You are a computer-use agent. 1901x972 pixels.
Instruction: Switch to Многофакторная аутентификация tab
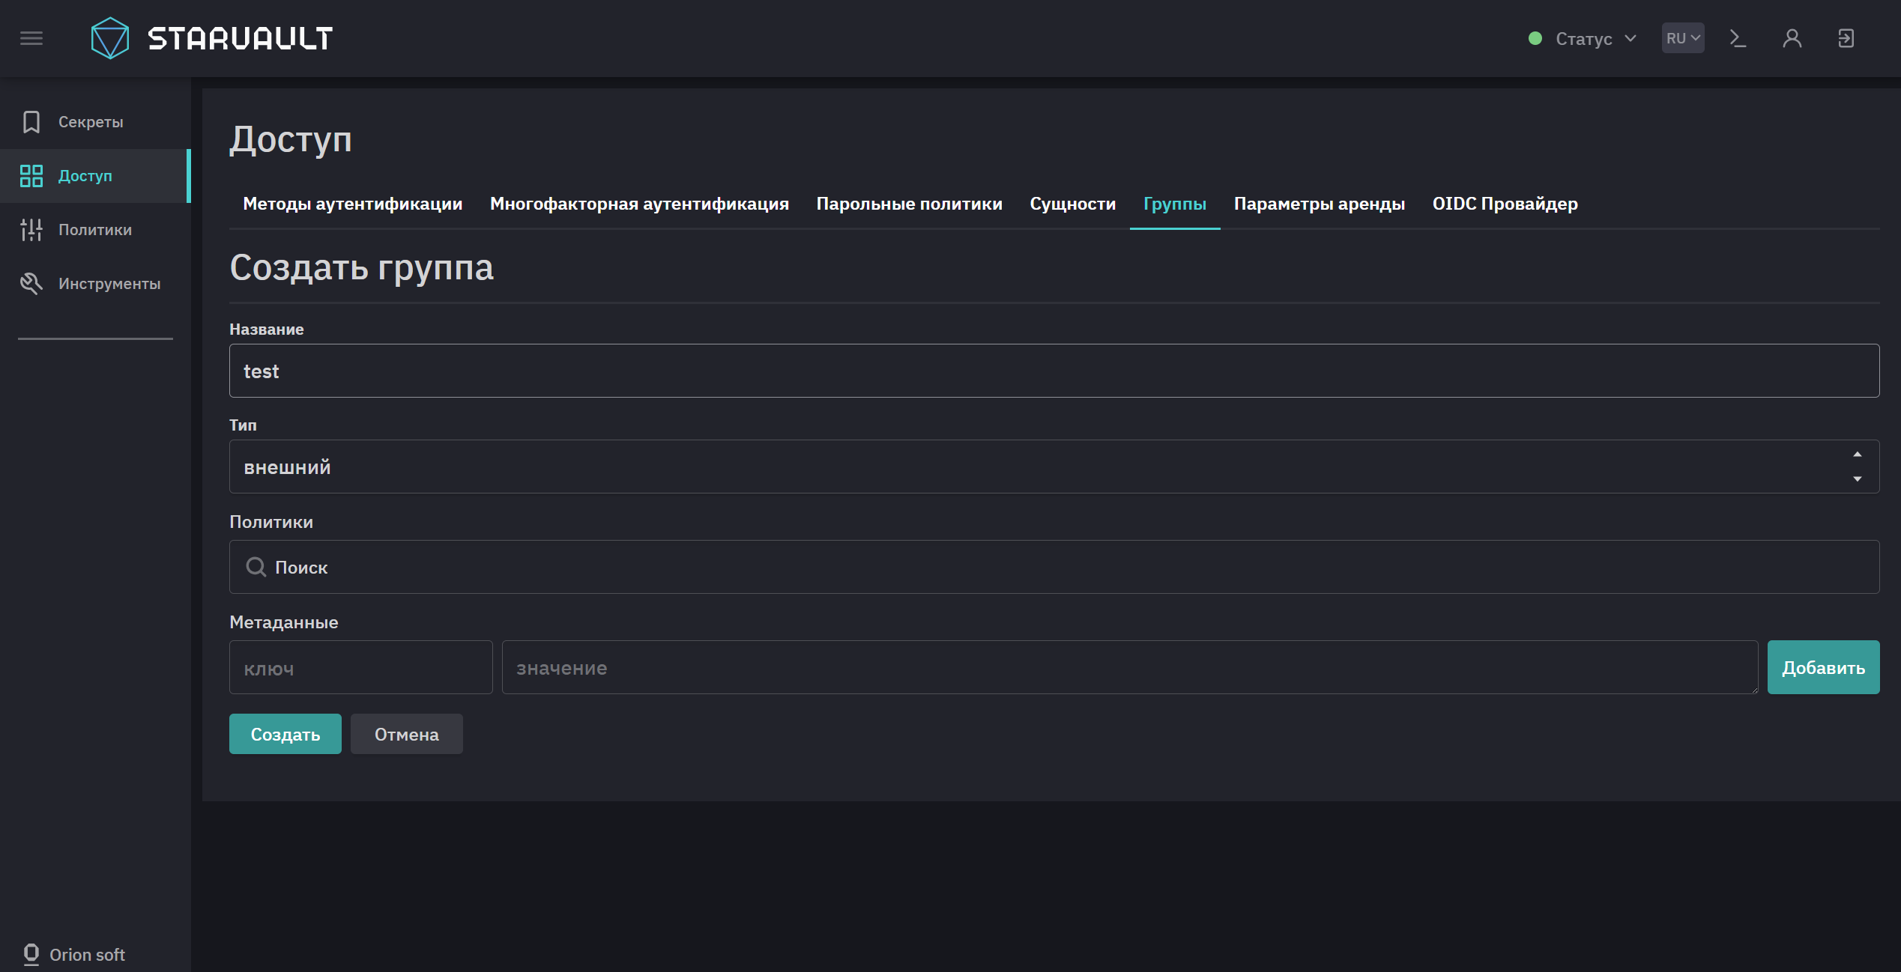click(639, 204)
